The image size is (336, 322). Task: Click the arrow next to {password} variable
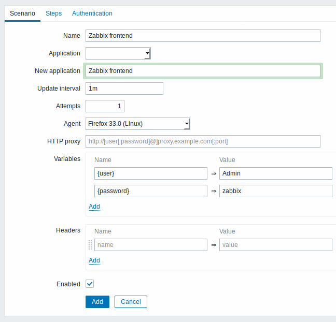click(214, 191)
